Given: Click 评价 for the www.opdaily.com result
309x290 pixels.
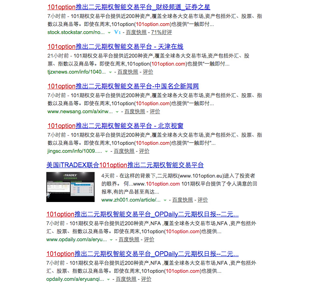Looking at the screenshot, I should click(x=149, y=240).
